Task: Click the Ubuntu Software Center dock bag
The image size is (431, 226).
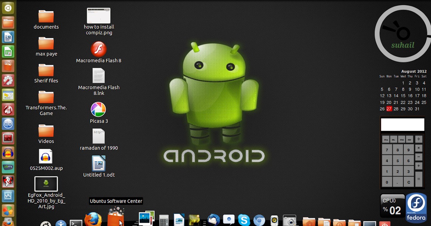Action: [116, 217]
